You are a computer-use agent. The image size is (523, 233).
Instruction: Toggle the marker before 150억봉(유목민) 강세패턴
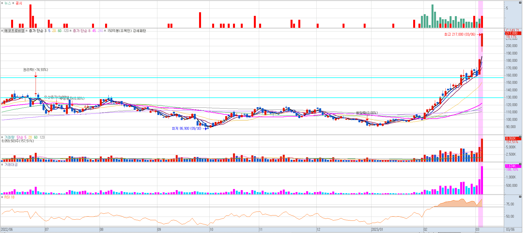click(x=105, y=31)
